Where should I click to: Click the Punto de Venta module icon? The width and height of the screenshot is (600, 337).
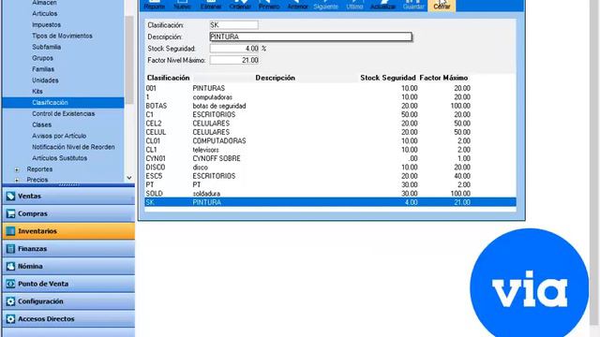10,284
